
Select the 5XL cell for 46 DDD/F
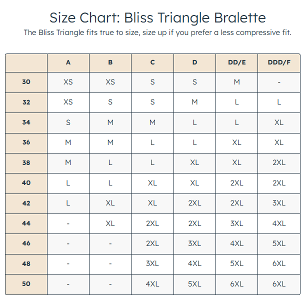coord(279,243)
